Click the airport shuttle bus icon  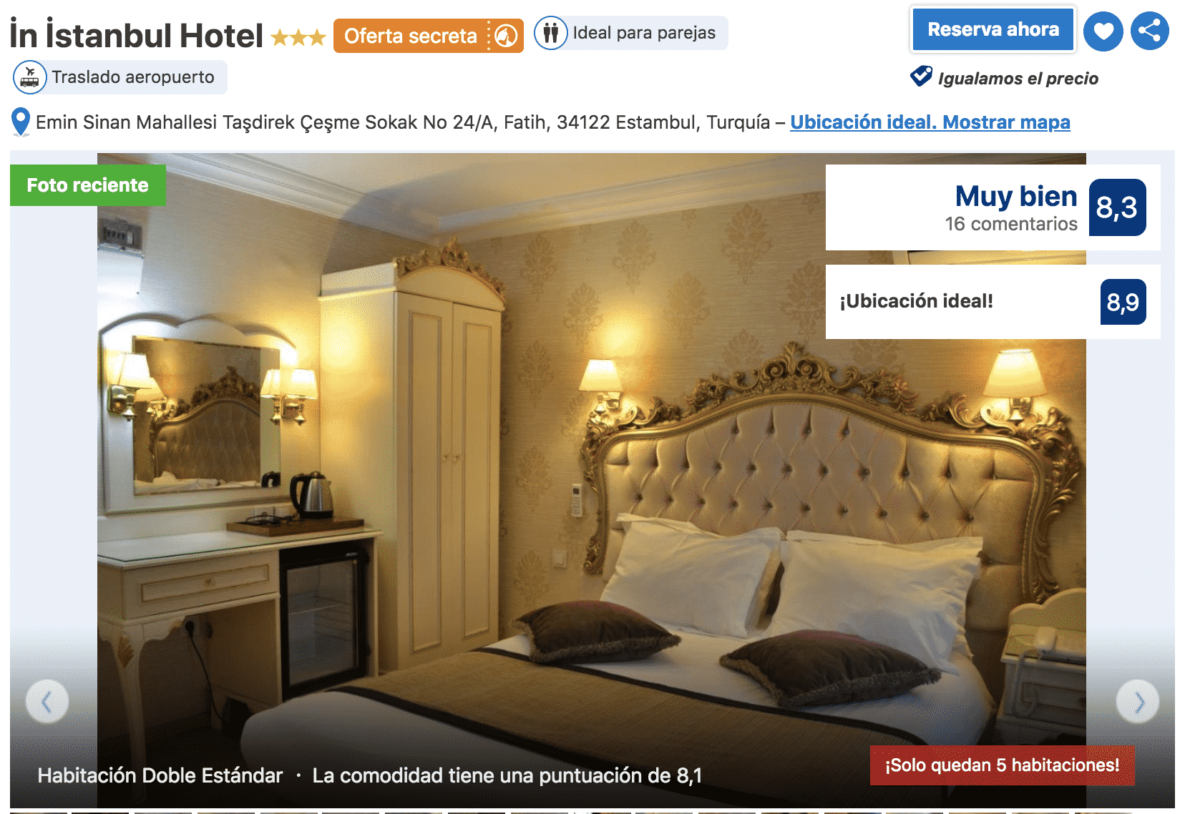coord(30,77)
